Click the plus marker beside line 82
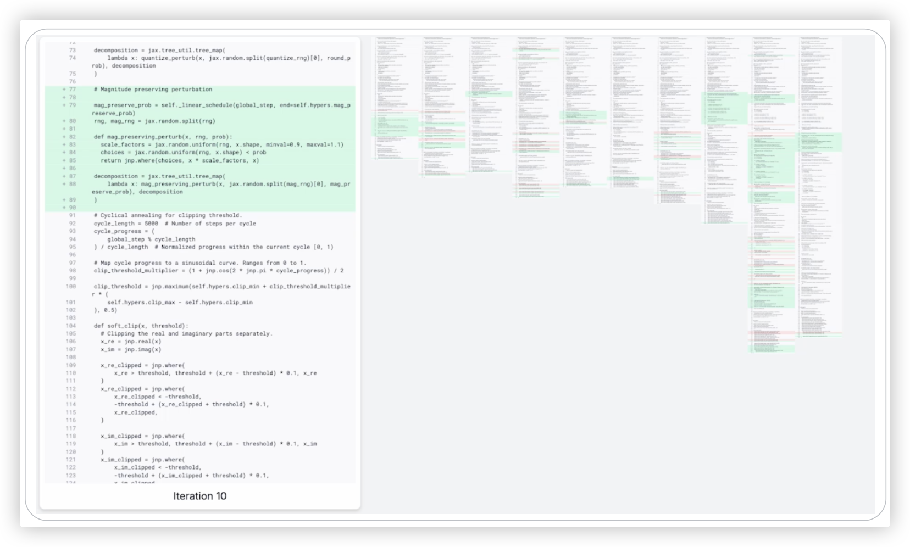Screen dimensions: 910x547 pos(64,137)
